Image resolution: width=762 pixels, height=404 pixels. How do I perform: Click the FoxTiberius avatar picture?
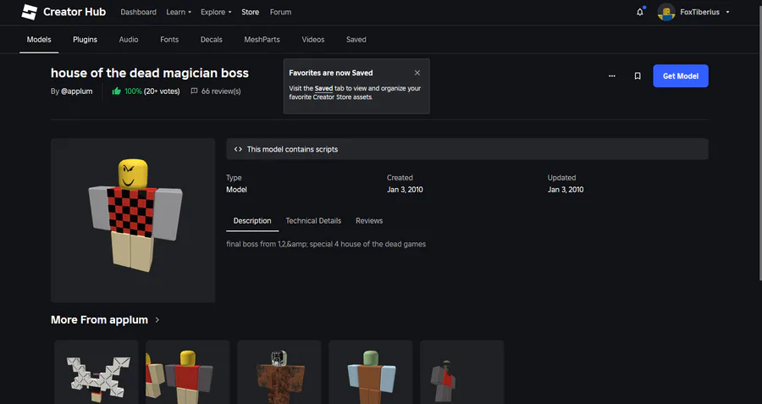(666, 12)
